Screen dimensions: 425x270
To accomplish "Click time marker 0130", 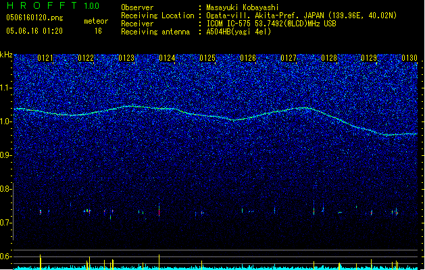I will [x=409, y=58].
